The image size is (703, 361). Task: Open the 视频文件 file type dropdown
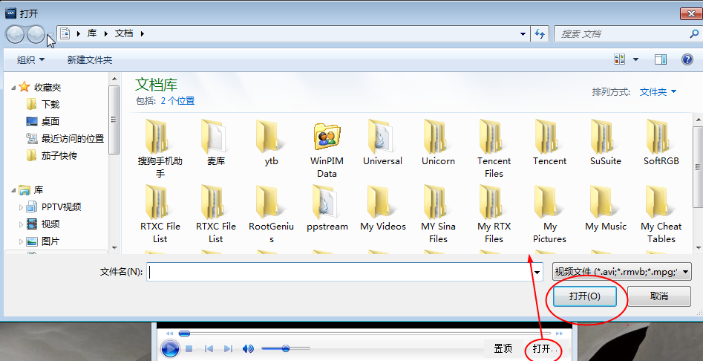(621, 272)
